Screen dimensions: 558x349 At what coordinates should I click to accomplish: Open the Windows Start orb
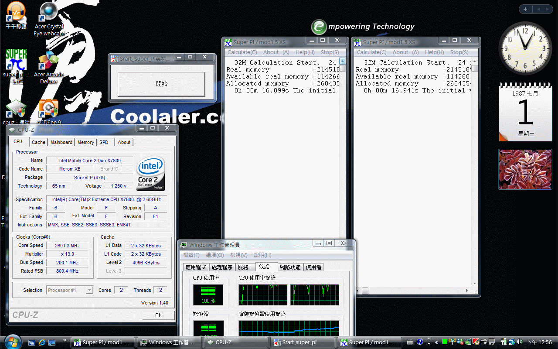click(x=12, y=341)
